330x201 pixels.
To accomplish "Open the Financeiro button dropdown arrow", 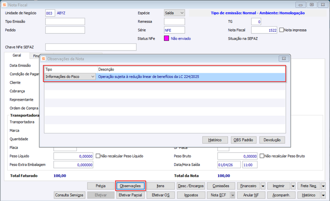I will pos(263,186).
